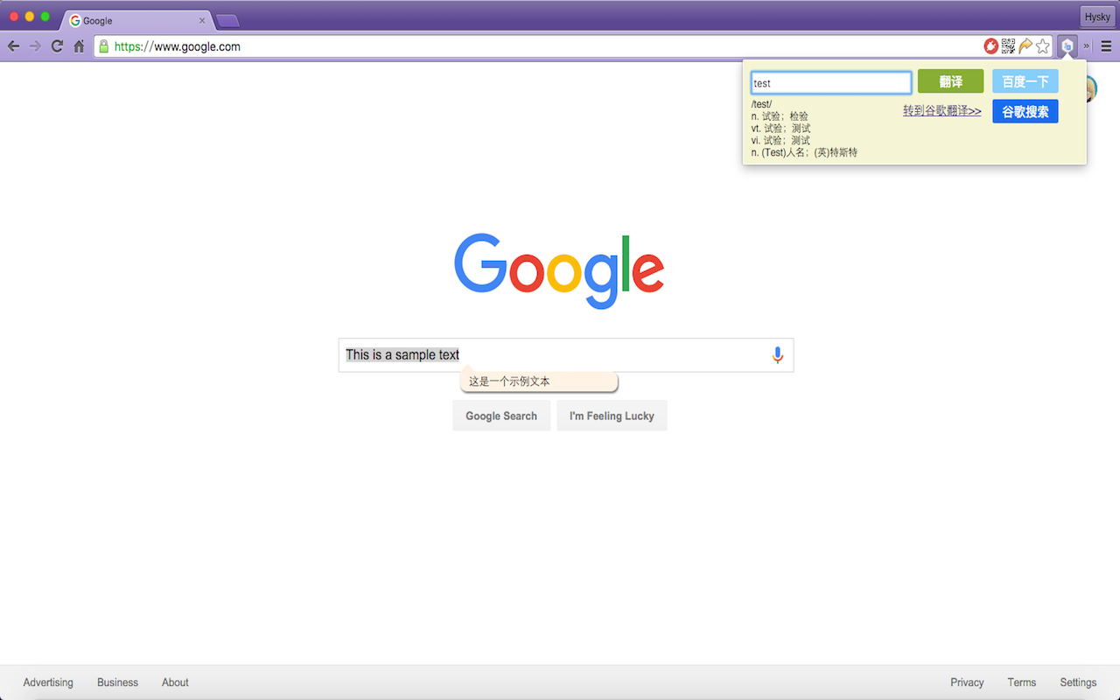
Task: Follow the 转到谷歌翻译>> link
Action: tap(942, 111)
